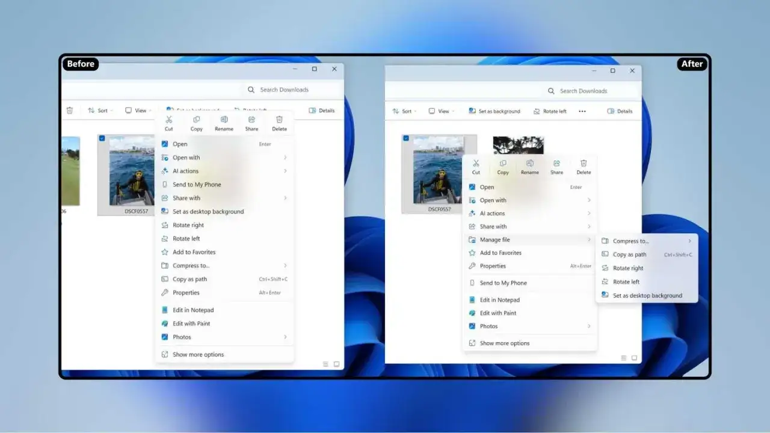This screenshot has height=433, width=770.
Task: Toggle the thumbnail view layout icon
Action: click(633, 357)
